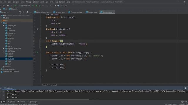
Task: Open Event Log in status bar
Action: point(184,102)
